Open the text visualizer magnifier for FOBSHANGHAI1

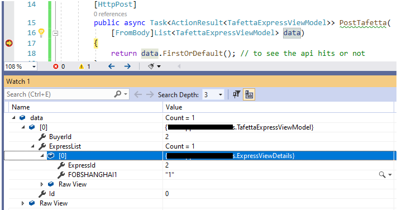click(x=382, y=175)
